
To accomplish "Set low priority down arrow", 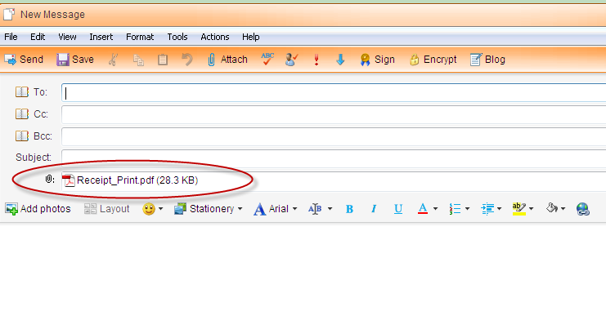I will click(x=340, y=60).
